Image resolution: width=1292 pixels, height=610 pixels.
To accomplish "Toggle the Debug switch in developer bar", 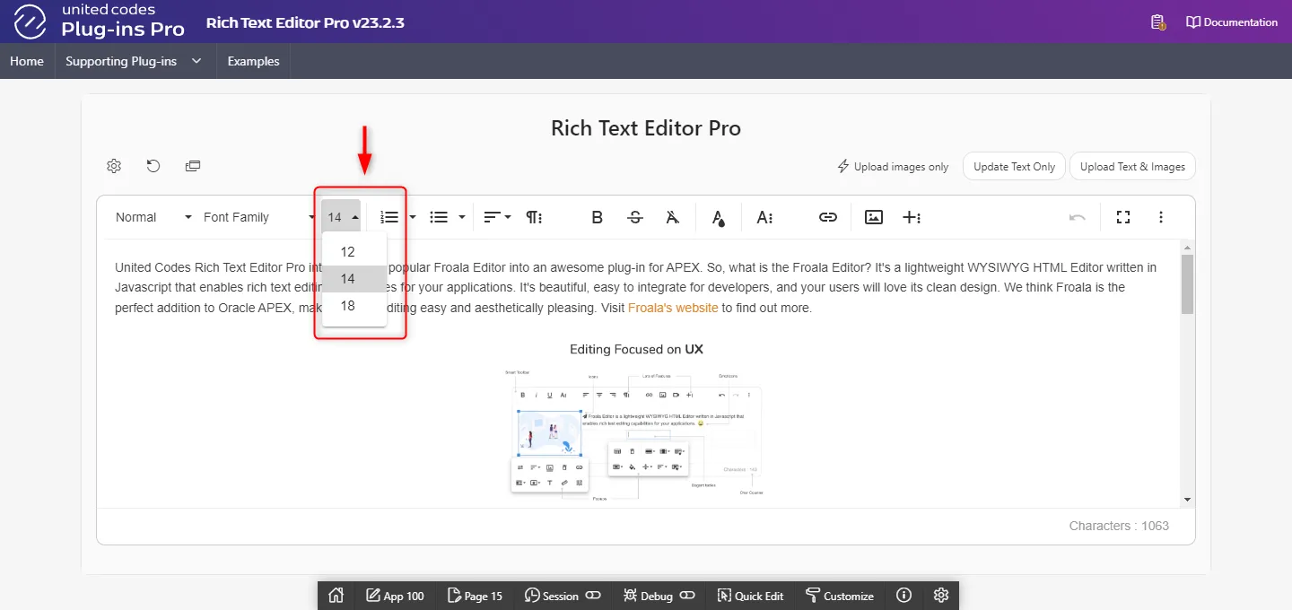I will point(687,596).
